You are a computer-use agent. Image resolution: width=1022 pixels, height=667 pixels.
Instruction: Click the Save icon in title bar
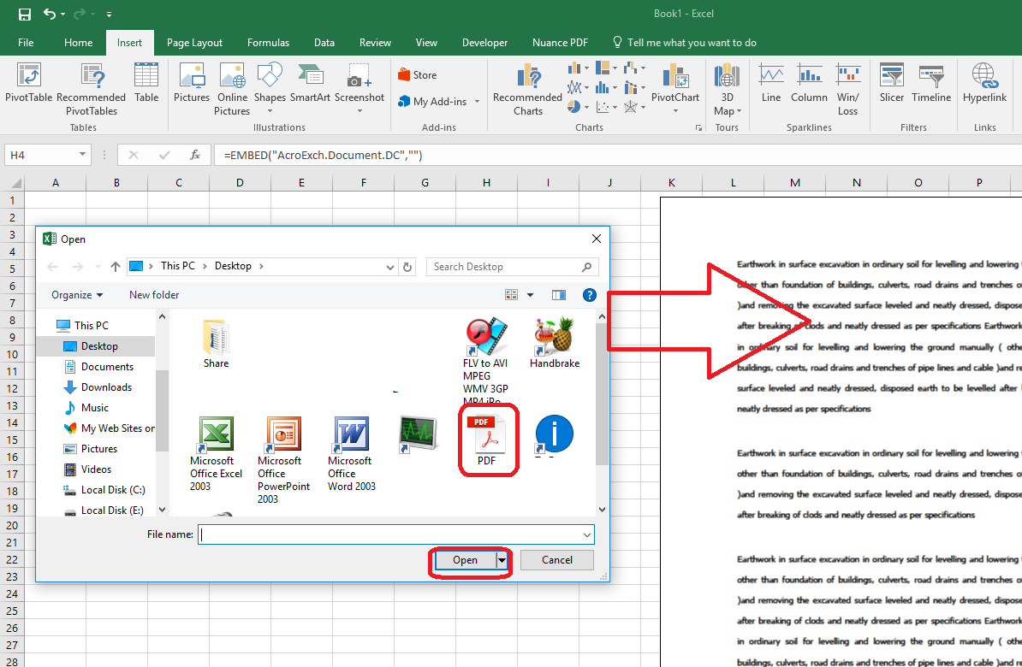tap(25, 14)
